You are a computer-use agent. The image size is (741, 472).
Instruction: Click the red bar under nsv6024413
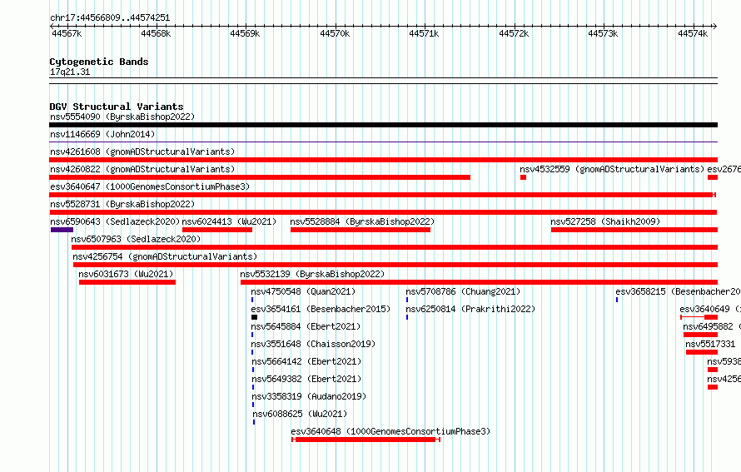(217, 230)
